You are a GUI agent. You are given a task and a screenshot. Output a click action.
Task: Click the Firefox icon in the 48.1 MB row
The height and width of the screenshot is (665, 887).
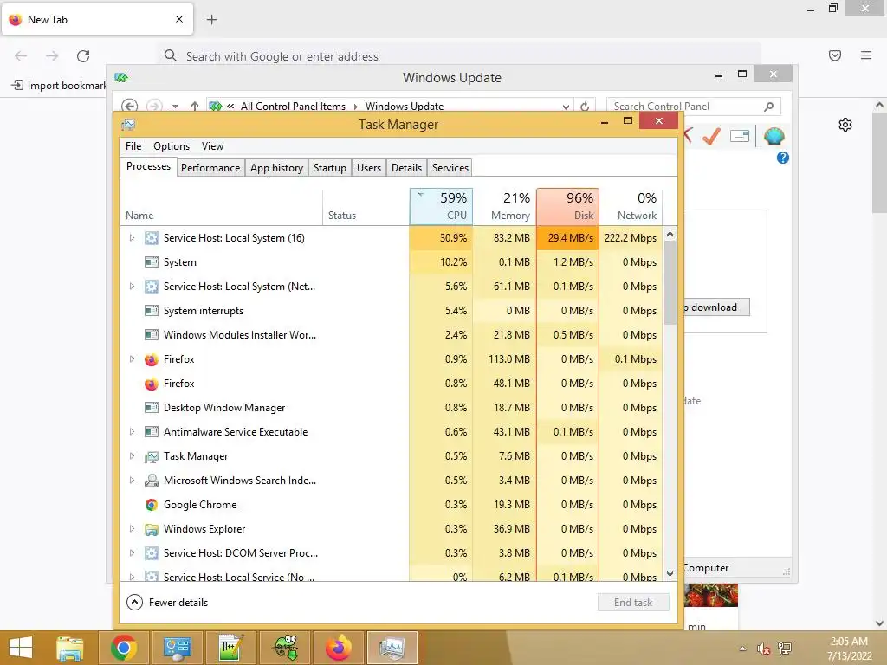151,384
